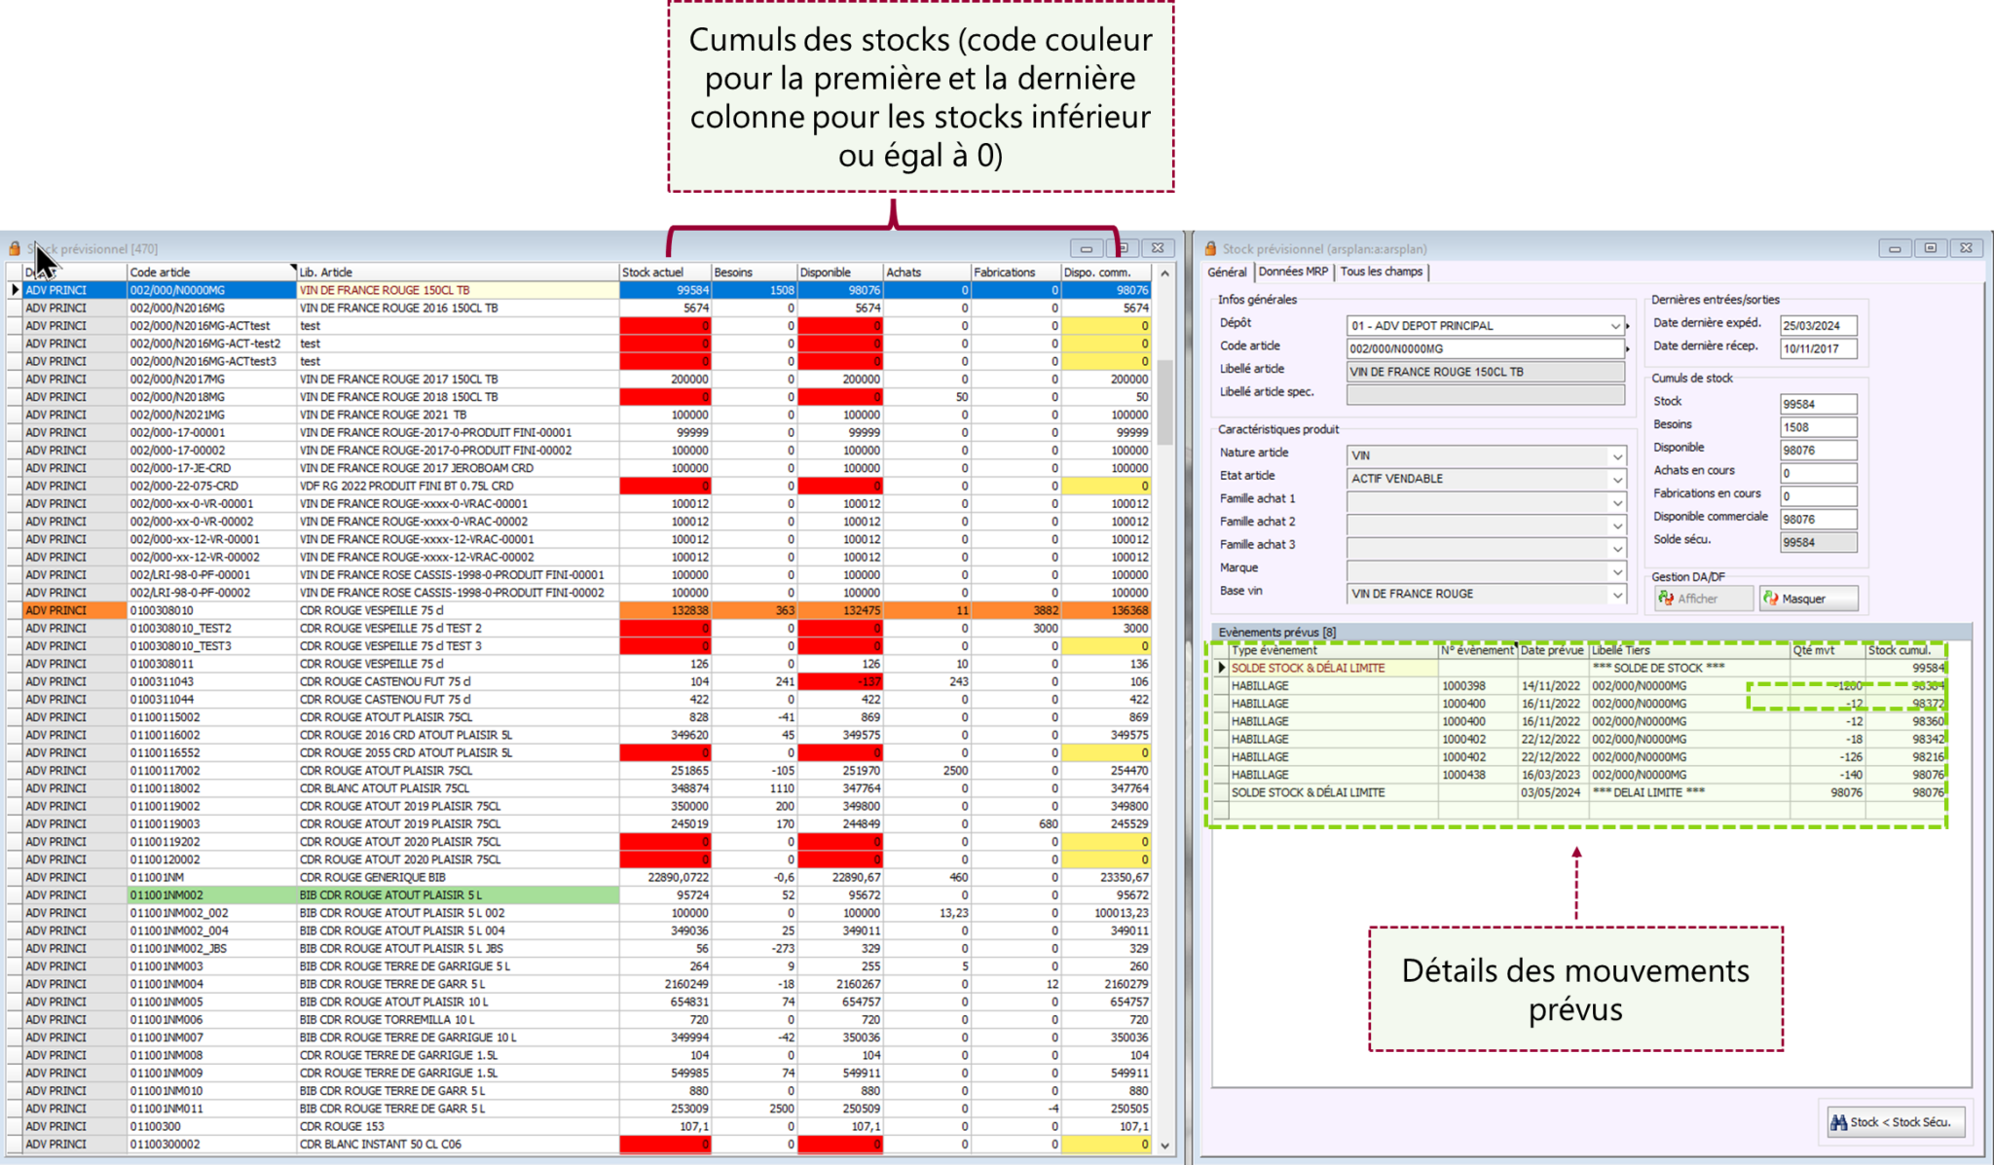
Task: Click the arrow beside the Dépôt field
Action: click(1628, 326)
